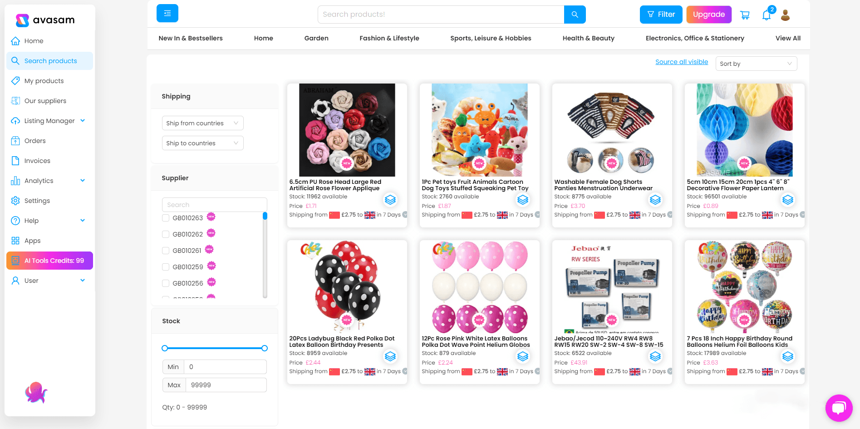The width and height of the screenshot is (860, 429).
Task: Open the live chat bubble
Action: pos(839,408)
